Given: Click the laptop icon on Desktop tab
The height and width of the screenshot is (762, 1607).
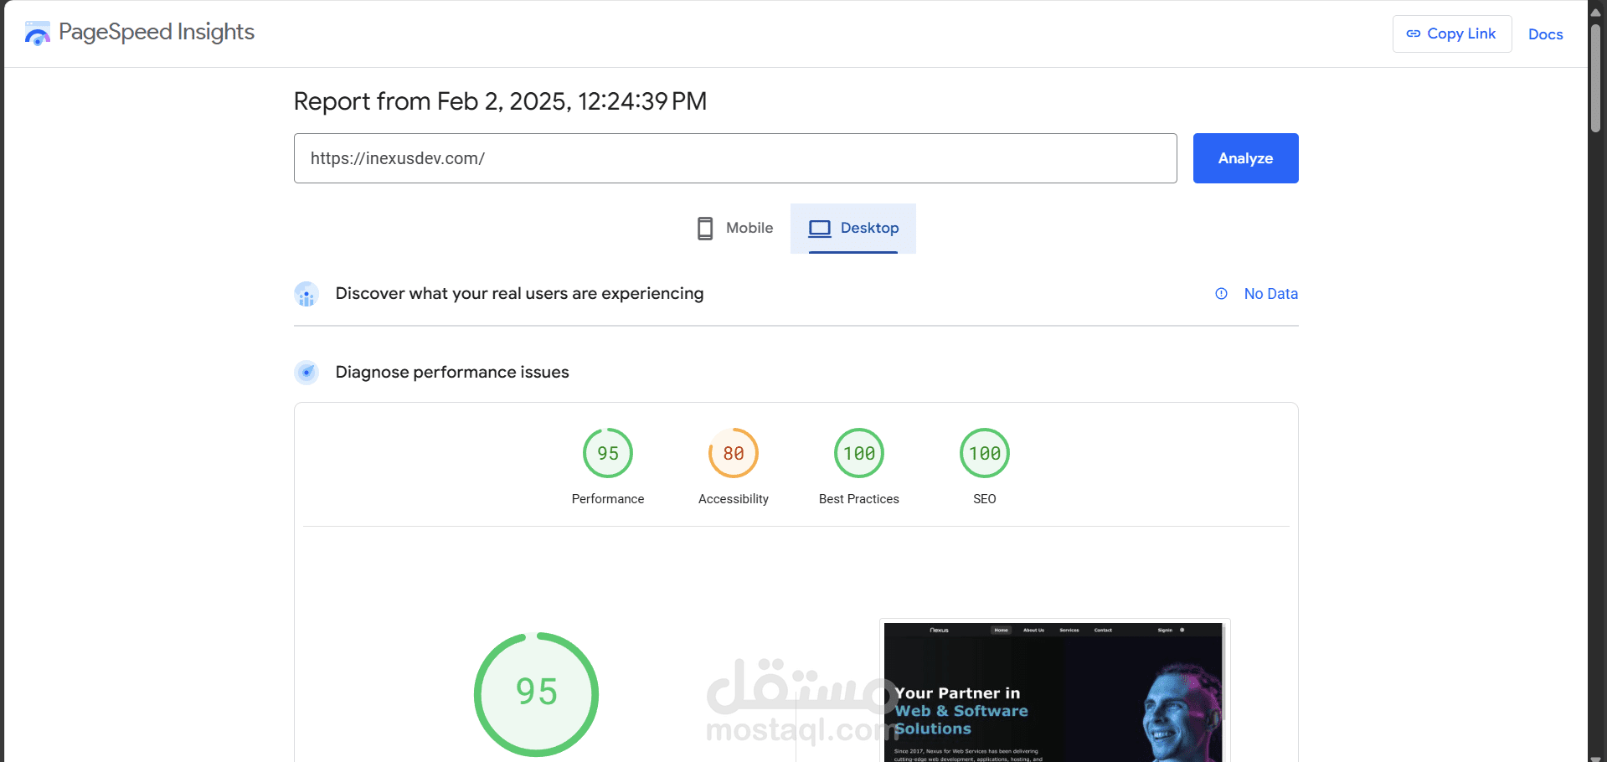Looking at the screenshot, I should click(x=818, y=228).
